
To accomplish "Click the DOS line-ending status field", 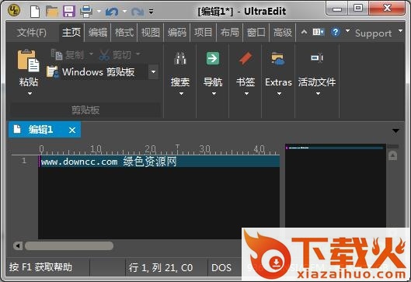I will pyautogui.click(x=221, y=267).
